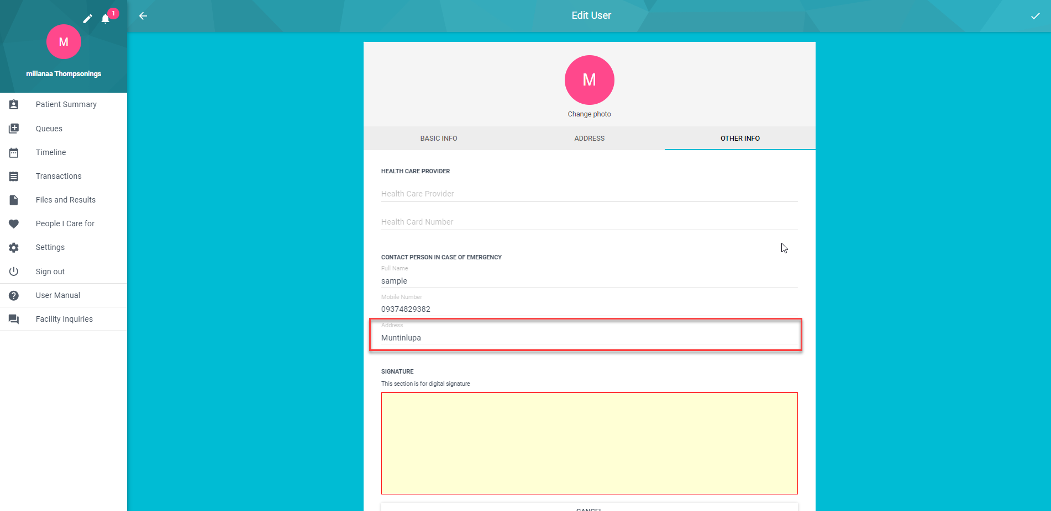Click the millanaa Thompsonings username
This screenshot has height=511, width=1051.
[64, 74]
